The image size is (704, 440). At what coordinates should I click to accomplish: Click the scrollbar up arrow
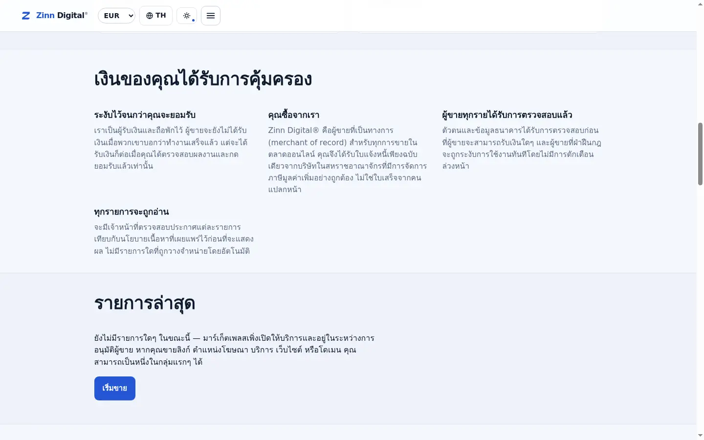[700, 4]
